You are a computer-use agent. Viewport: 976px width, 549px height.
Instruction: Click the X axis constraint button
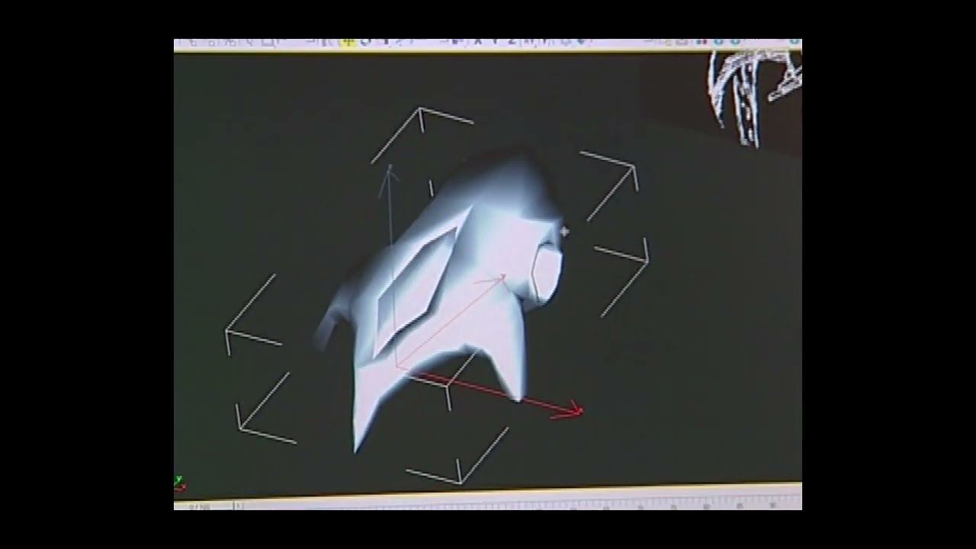point(477,41)
